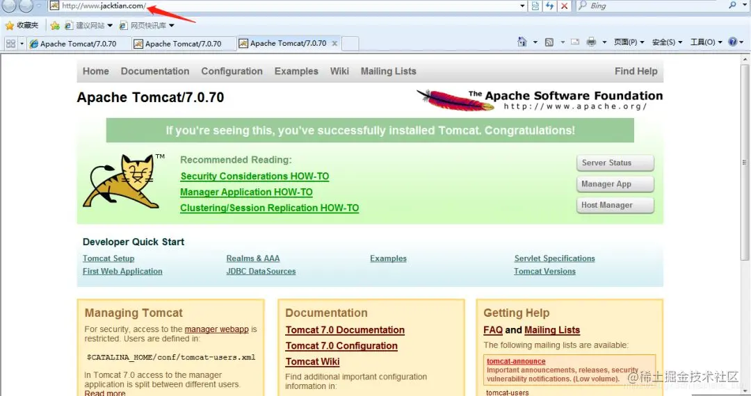Open the Tomcat Wiki link

pyautogui.click(x=312, y=361)
